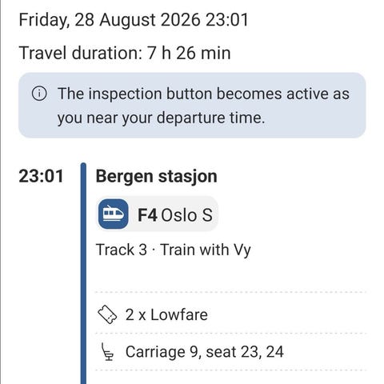The height and width of the screenshot is (384, 384).
Task: Tap the Track 3 · Train with Vy text
Action: 173,250
